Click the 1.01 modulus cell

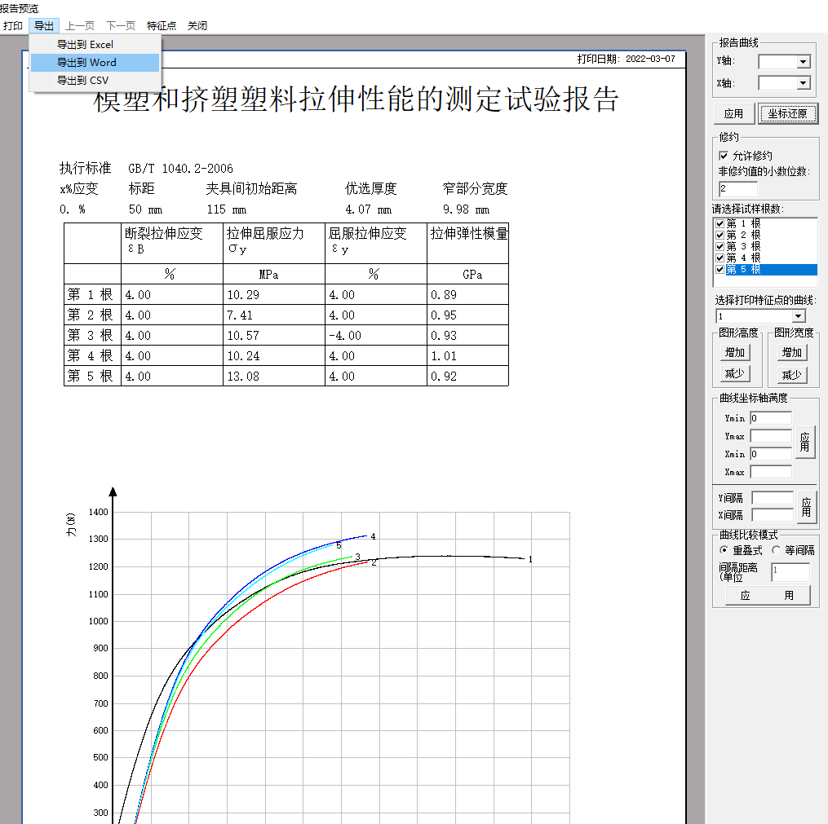(x=467, y=356)
